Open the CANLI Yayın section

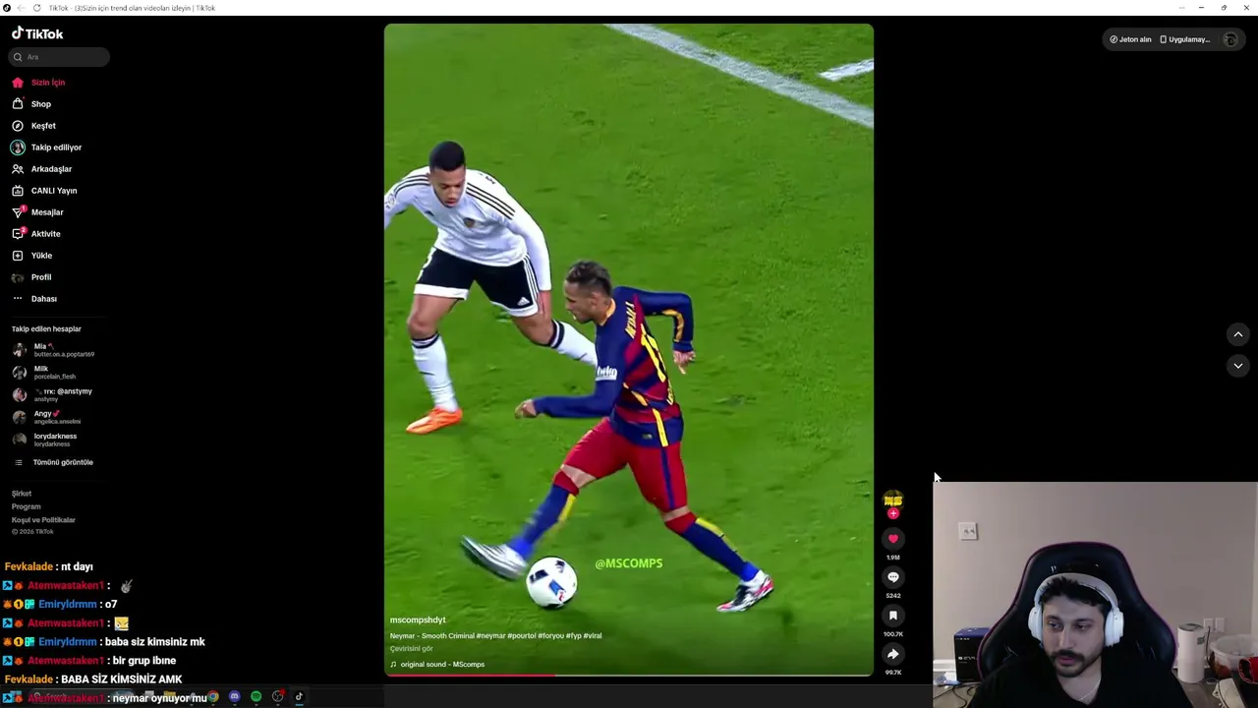click(x=54, y=191)
